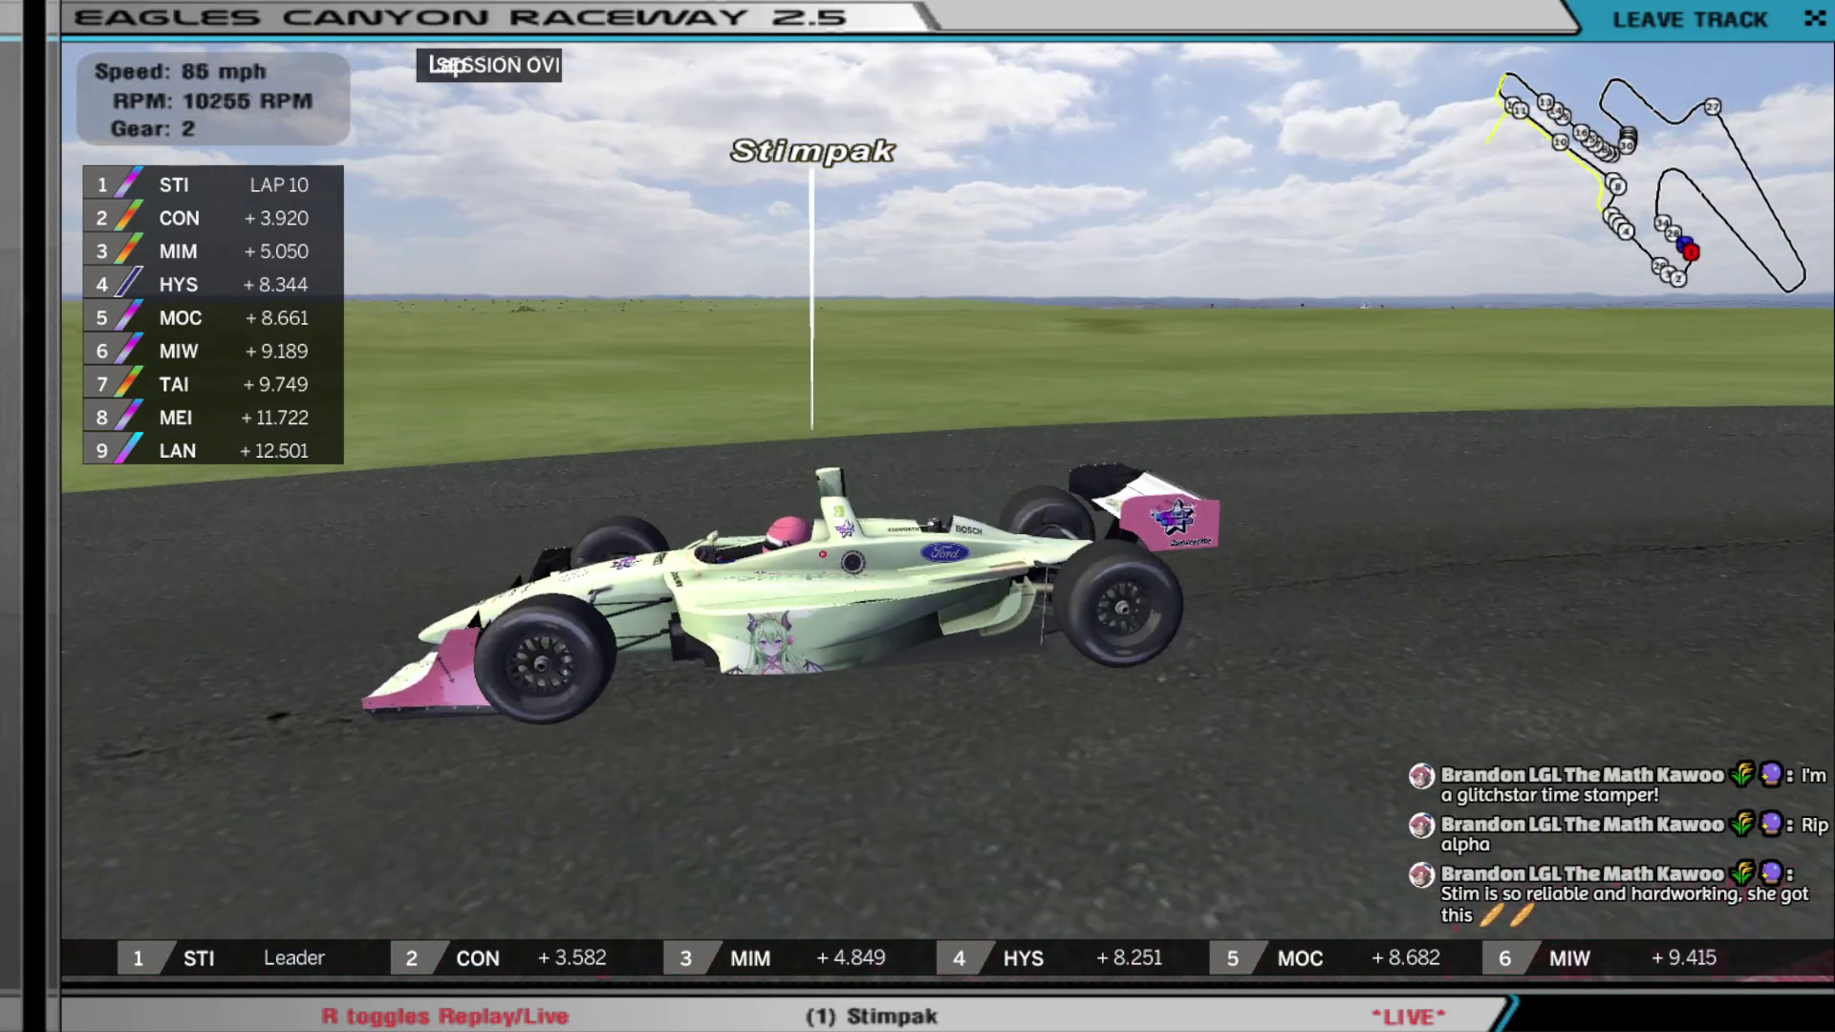Click the Speed 85 mph readout
This screenshot has height=1032, width=1835.
point(180,72)
